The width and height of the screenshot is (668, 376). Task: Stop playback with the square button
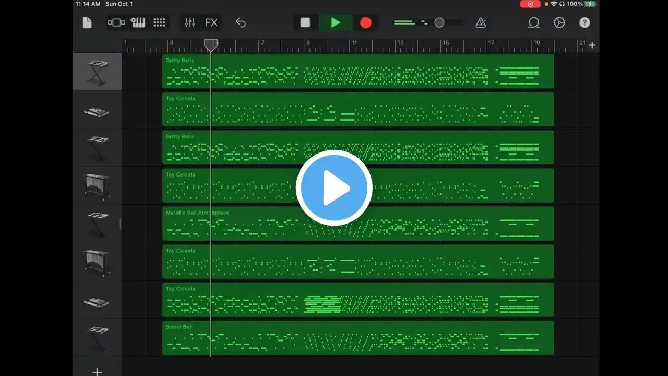[305, 22]
